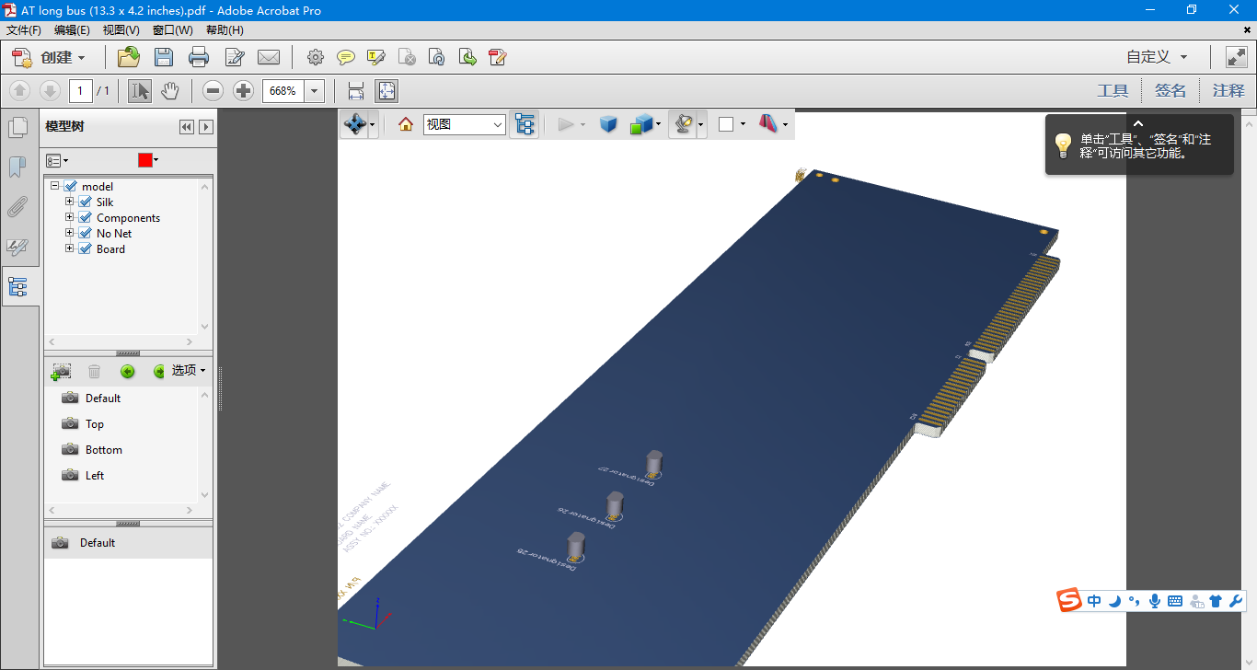Viewport: 1257px width, 670px height.
Task: Open the 文件(F) menu
Action: pos(24,30)
